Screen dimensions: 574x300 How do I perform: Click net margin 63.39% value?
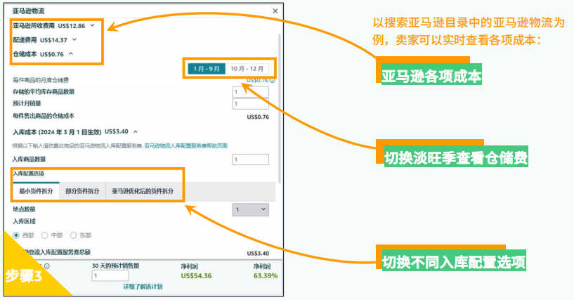(x=266, y=275)
